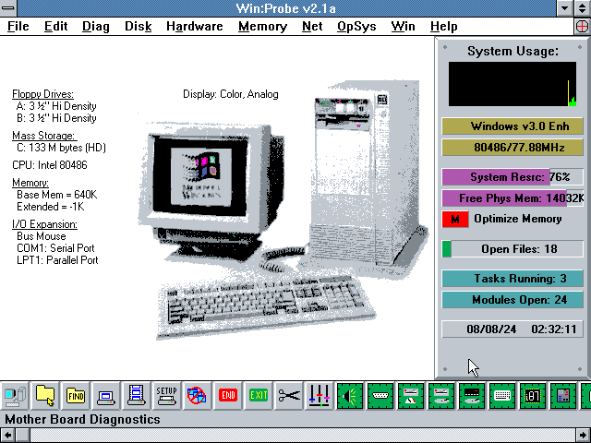Click the red END toolbar icon

click(x=228, y=396)
